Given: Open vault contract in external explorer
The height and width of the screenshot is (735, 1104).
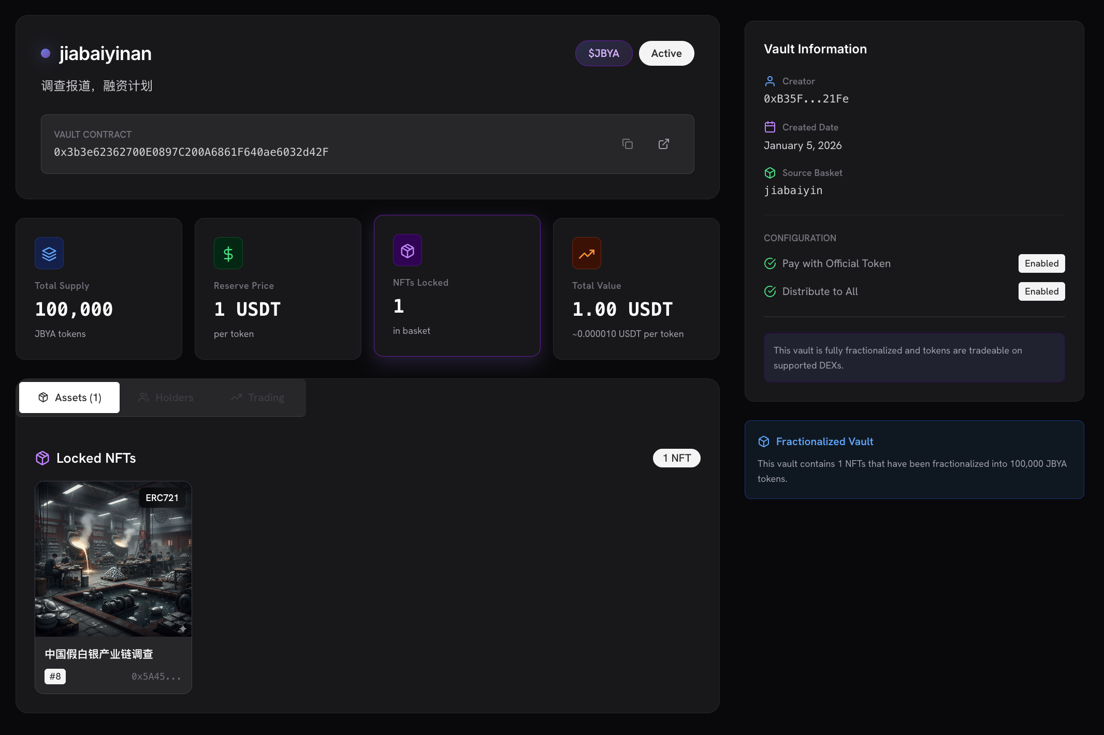Looking at the screenshot, I should coord(663,144).
